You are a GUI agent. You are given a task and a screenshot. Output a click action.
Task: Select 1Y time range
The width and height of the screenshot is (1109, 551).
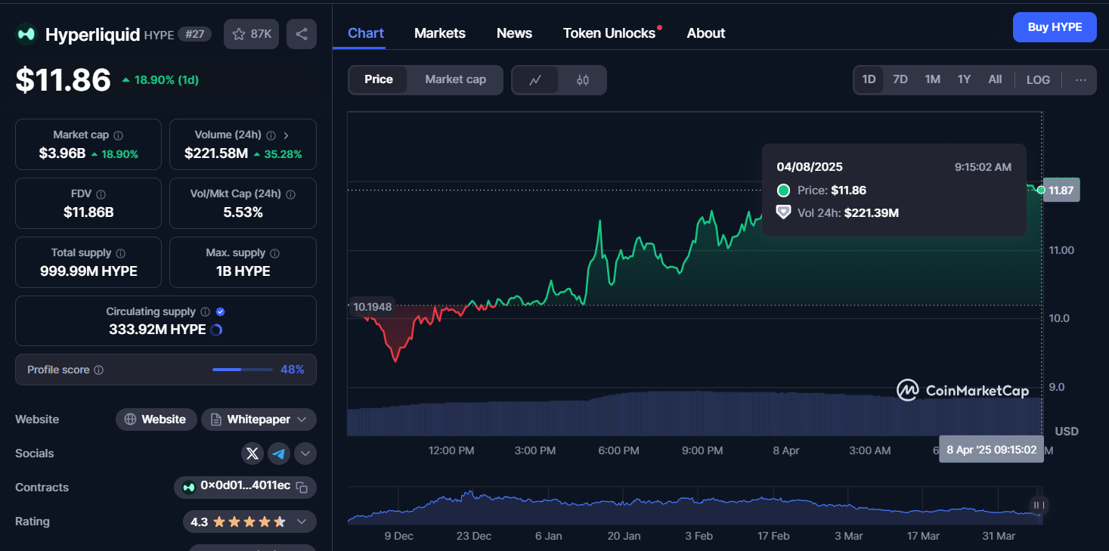point(964,79)
